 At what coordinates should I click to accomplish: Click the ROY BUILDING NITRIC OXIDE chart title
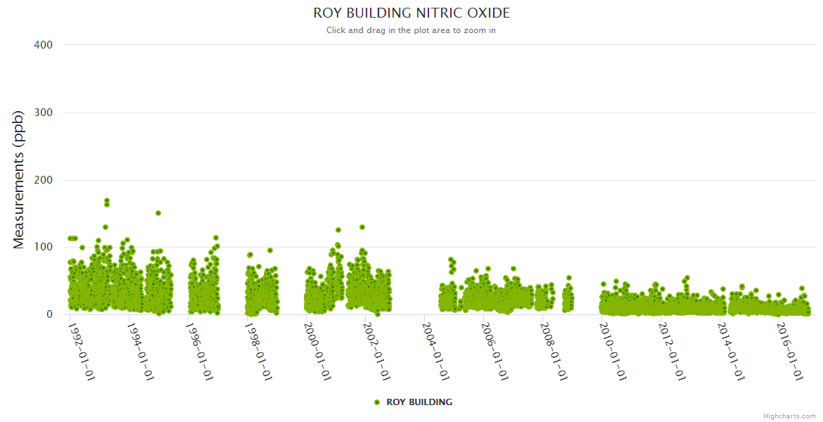pyautogui.click(x=412, y=13)
